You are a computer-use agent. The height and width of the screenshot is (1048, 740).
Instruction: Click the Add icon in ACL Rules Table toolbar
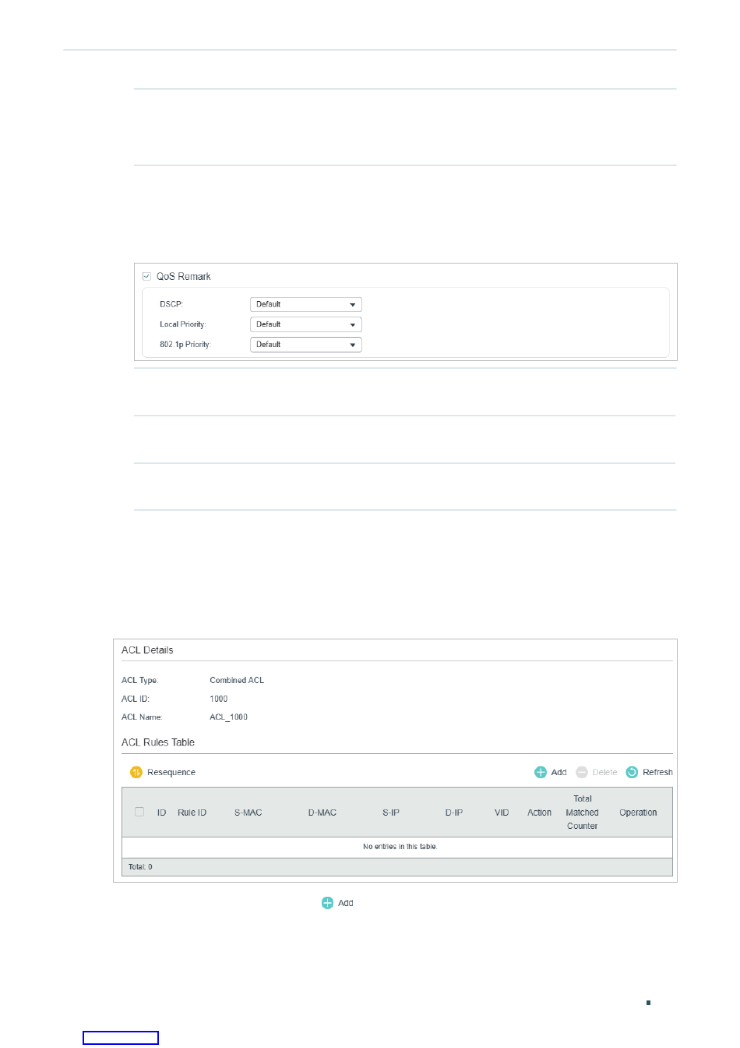[541, 772]
